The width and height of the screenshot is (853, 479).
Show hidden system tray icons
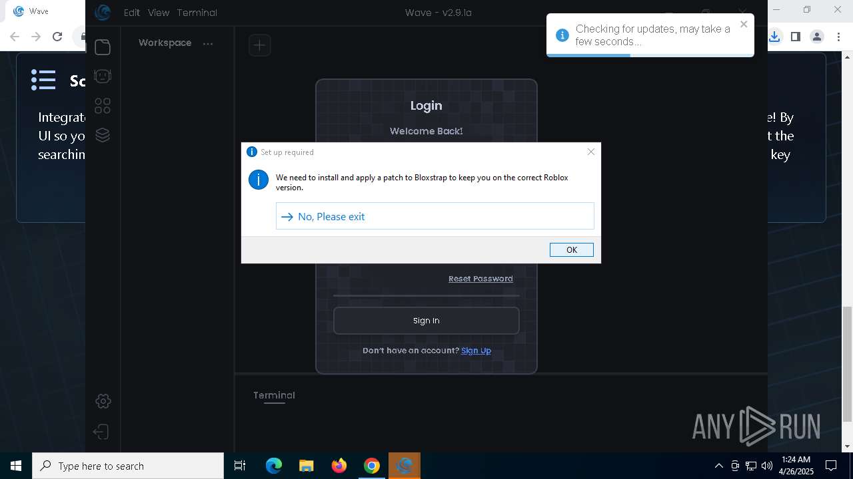point(718,466)
